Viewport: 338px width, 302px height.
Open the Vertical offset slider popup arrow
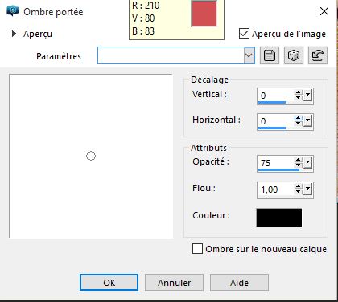[308, 96]
